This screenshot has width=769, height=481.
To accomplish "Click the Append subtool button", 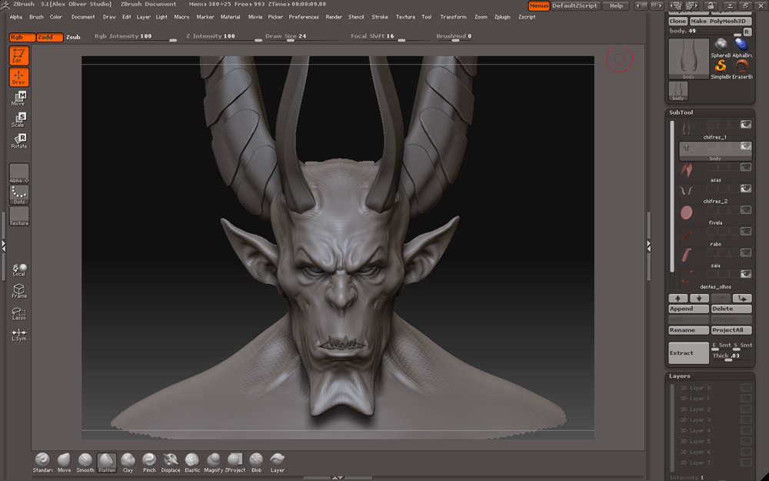I will point(688,309).
